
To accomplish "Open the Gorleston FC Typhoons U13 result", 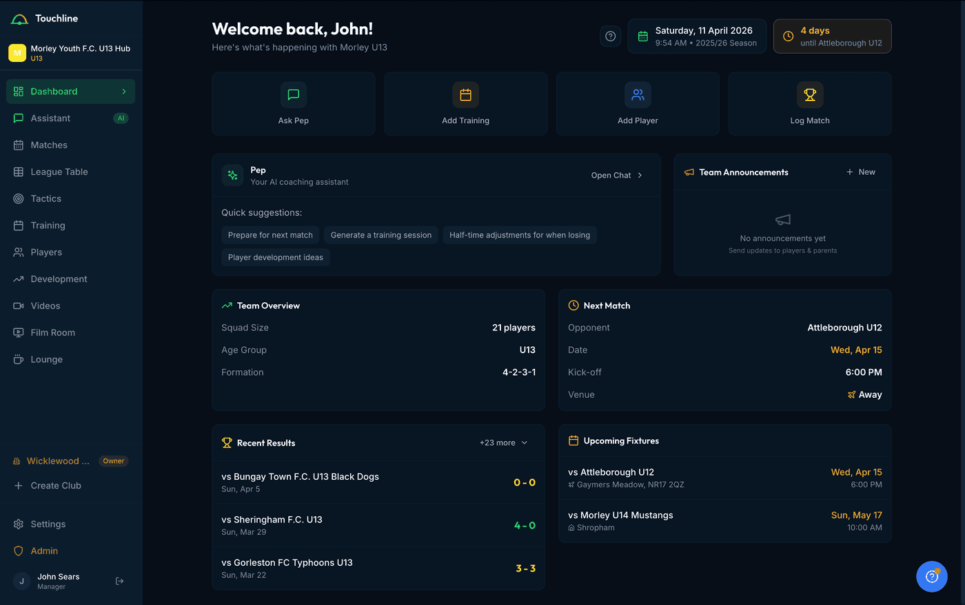I will (x=378, y=569).
